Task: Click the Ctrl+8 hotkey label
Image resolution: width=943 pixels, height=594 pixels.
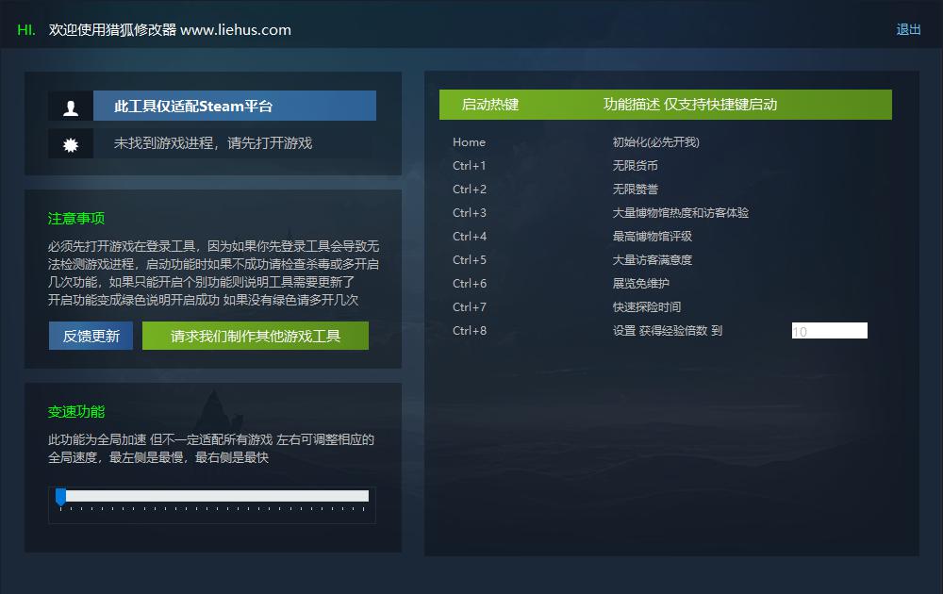Action: pyautogui.click(x=469, y=331)
